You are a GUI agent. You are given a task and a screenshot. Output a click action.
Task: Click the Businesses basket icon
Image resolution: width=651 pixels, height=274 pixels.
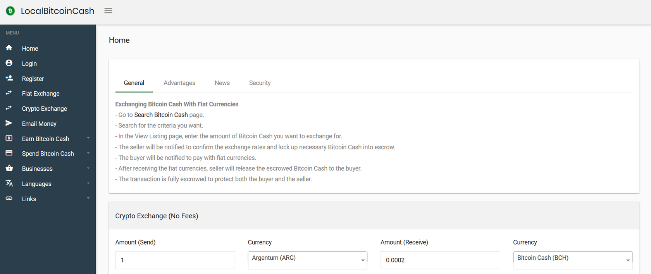[x=9, y=168]
